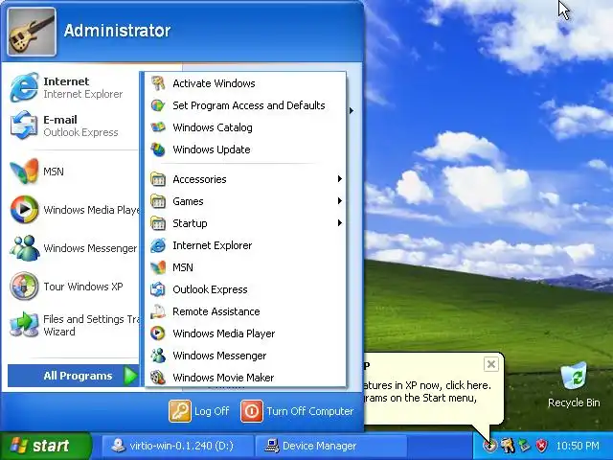This screenshot has height=460, width=613.
Task: Click Turn Off Computer button
Action: click(297, 411)
